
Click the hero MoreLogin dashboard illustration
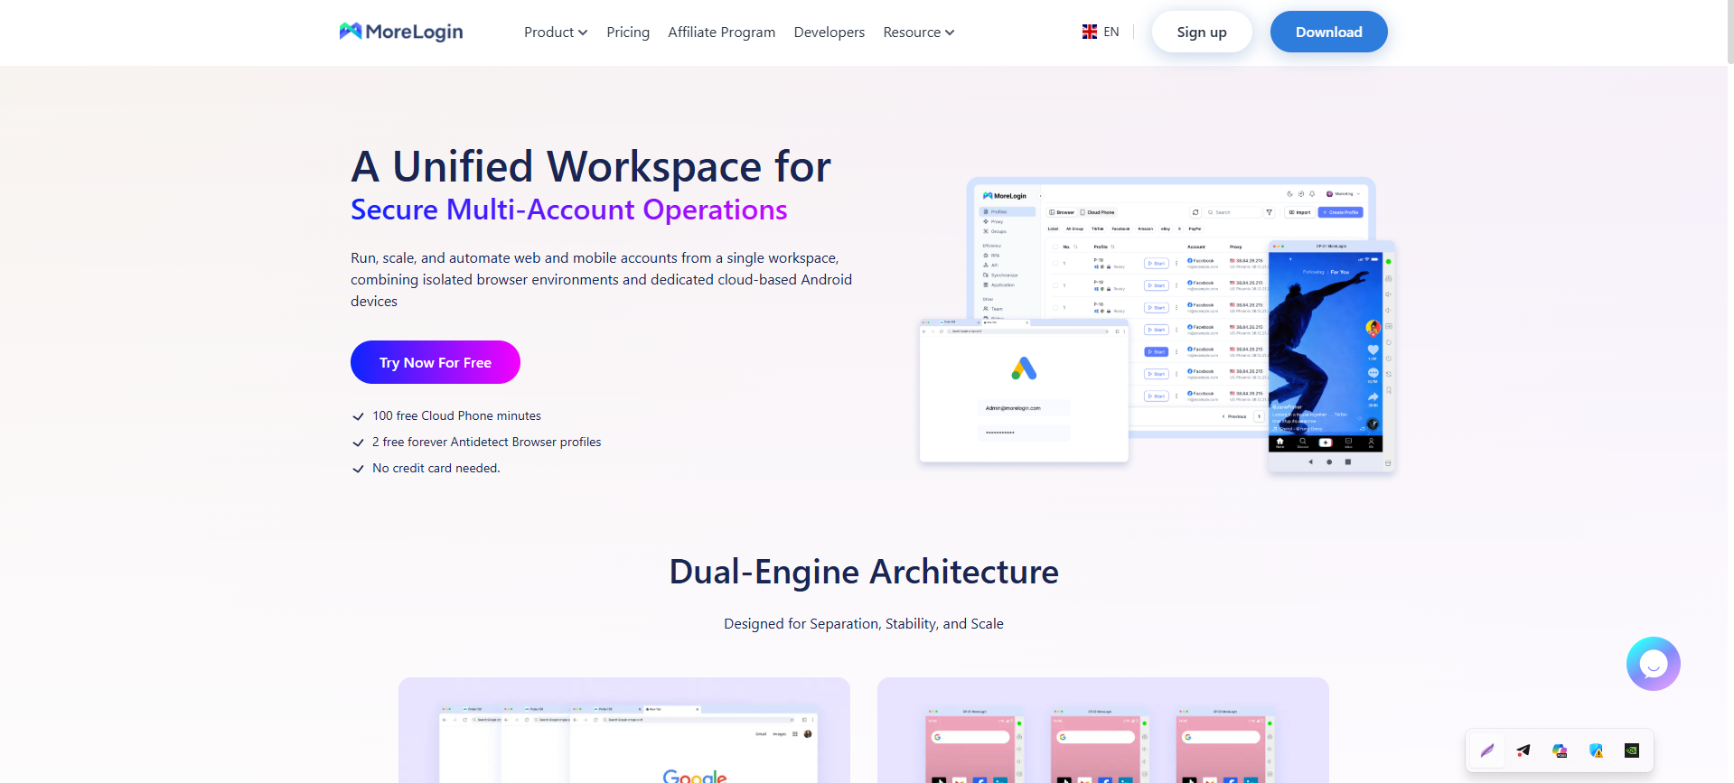click(1158, 324)
